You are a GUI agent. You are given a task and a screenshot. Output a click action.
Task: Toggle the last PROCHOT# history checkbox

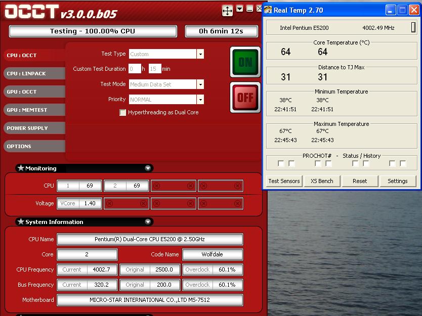(403, 163)
